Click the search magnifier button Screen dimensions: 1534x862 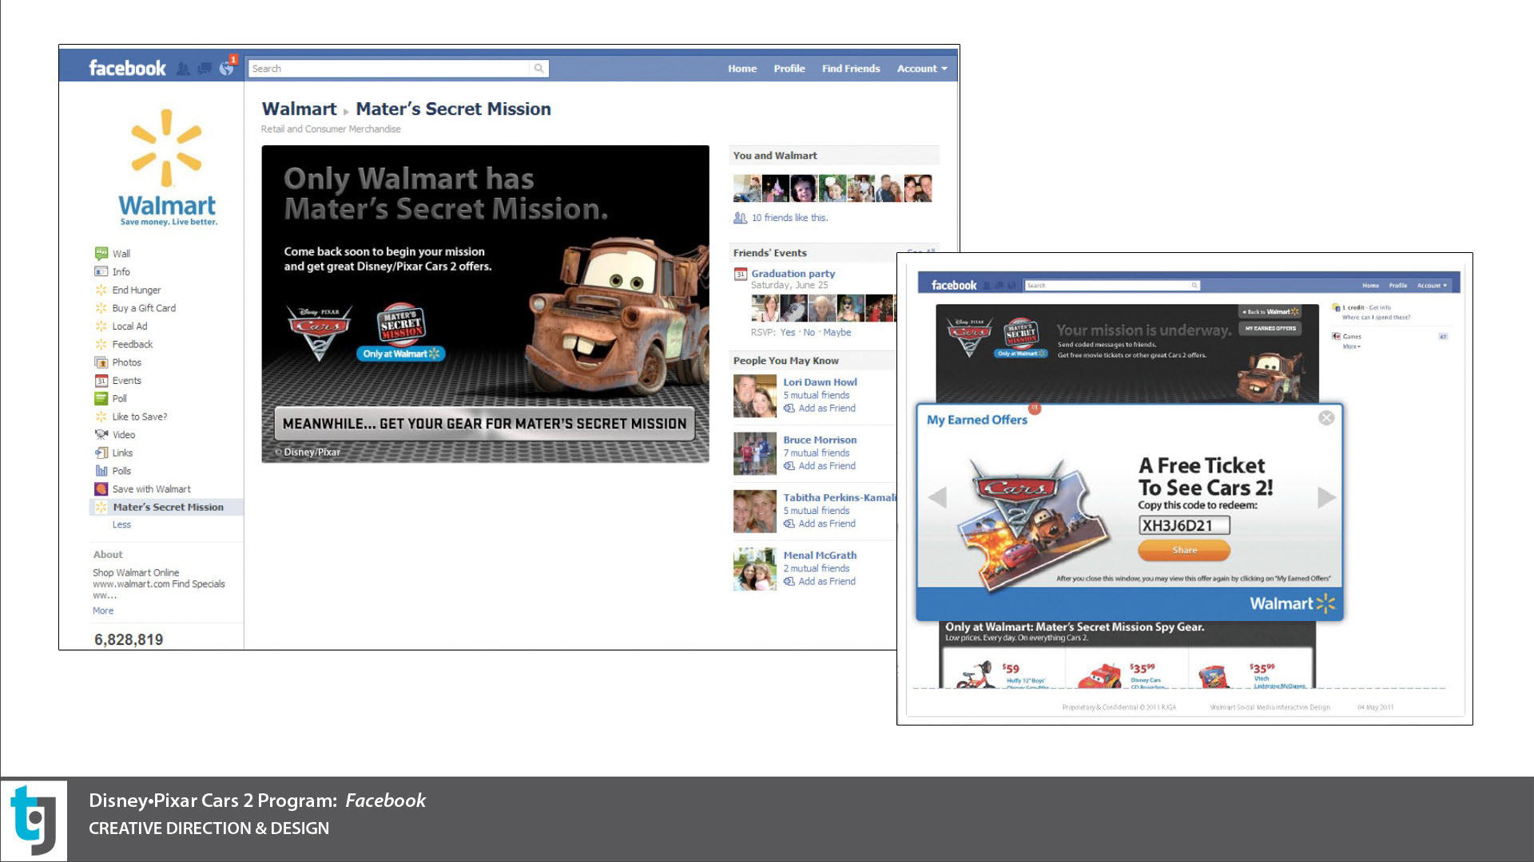click(x=539, y=69)
